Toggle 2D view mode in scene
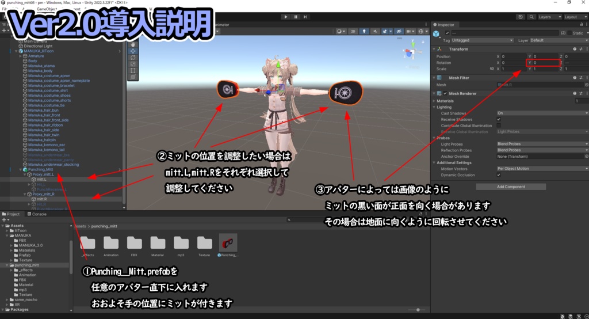The image size is (589, 319). (353, 32)
